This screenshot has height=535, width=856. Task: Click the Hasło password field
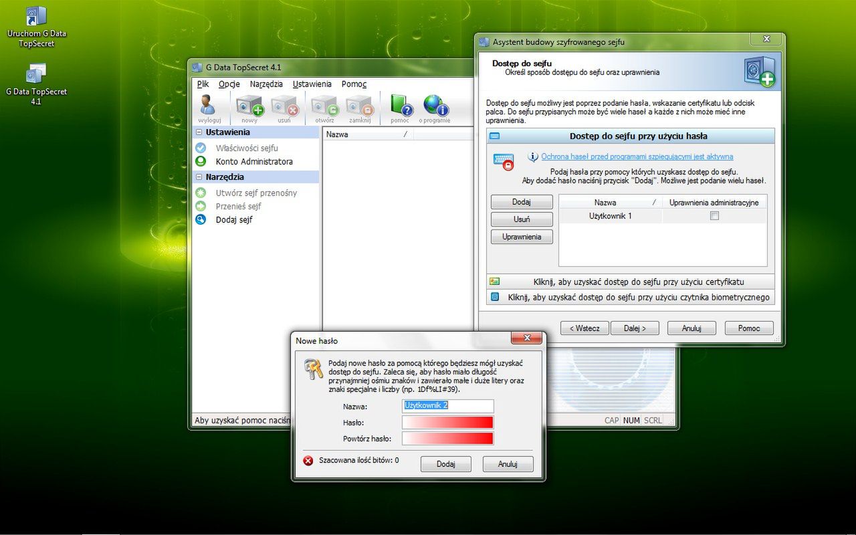[447, 423]
